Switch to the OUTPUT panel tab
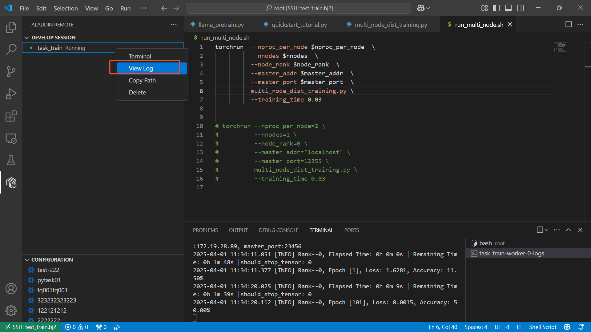The image size is (591, 332). [x=238, y=230]
